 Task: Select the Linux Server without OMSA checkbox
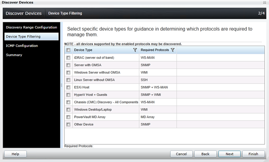[68, 80]
